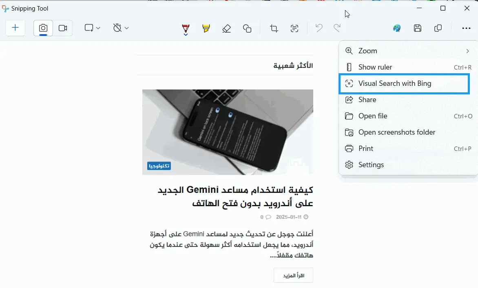Image resolution: width=478 pixels, height=288 pixels.
Task: Open the See more menu
Action: click(x=466, y=28)
